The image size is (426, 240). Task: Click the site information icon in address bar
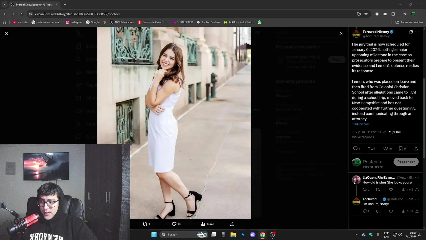point(30,14)
